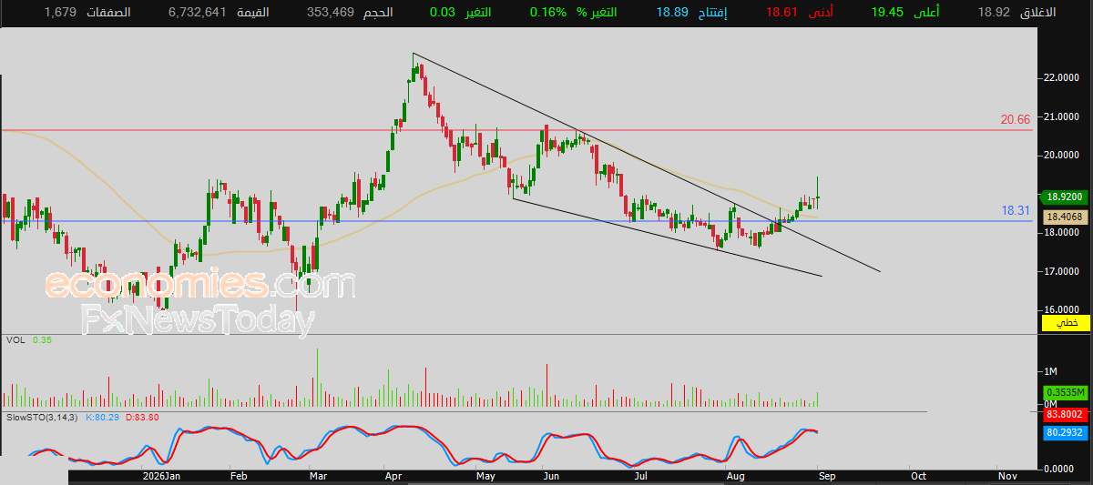Select the green 18.9200 last price tag

click(1064, 197)
